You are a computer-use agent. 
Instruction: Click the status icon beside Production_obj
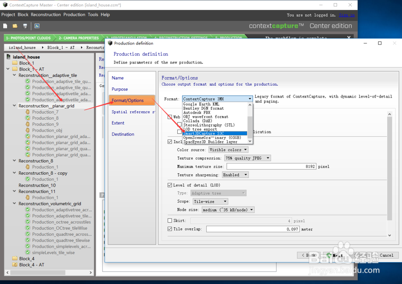pos(28,130)
